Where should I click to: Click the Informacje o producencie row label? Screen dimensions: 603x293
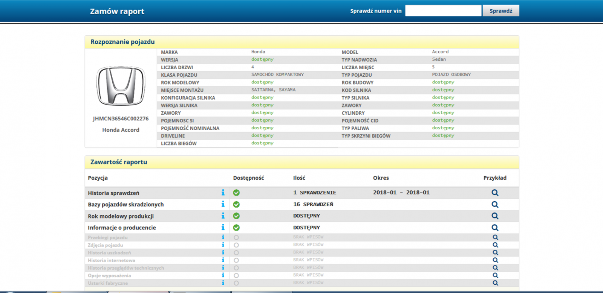pyautogui.click(x=122, y=228)
